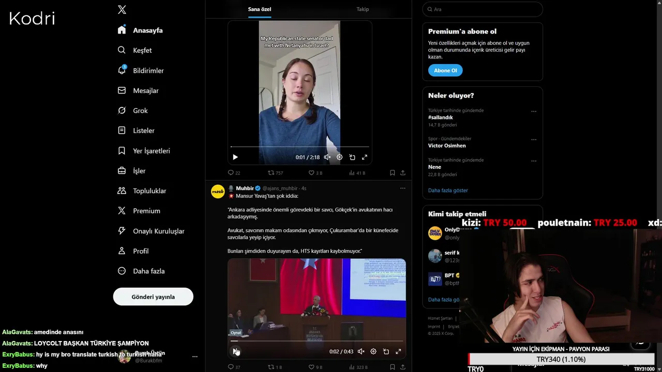
Task: Toggle picture-in-picture on first video
Action: (352, 157)
